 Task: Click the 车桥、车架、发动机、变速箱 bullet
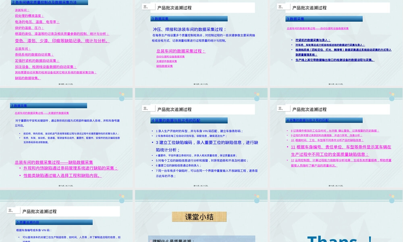71,140
